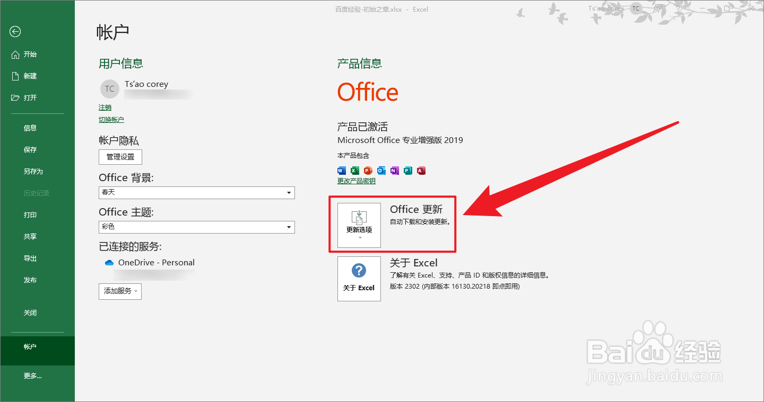This screenshot has width=764, height=402.
Task: Click the Outlook product icon
Action: point(381,171)
